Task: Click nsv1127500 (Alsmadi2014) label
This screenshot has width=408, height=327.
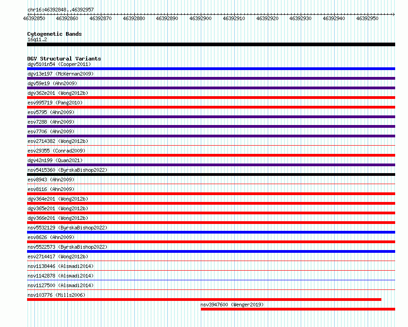Action: pyautogui.click(x=61, y=285)
